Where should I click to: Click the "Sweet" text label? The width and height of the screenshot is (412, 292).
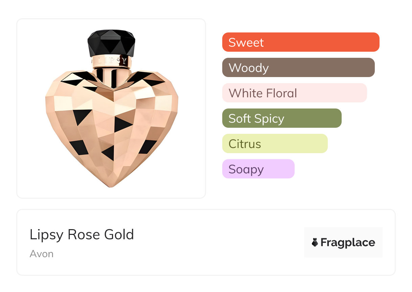(246, 42)
